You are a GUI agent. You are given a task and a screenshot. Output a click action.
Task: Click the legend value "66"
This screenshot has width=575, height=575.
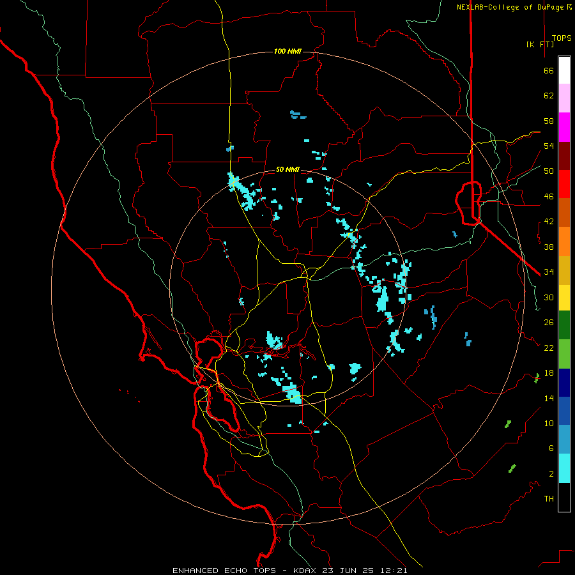(549, 70)
